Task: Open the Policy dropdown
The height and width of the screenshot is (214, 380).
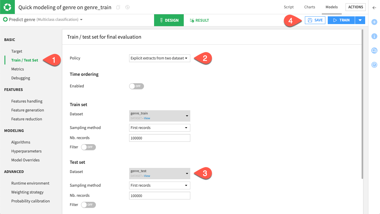Action: click(x=159, y=58)
